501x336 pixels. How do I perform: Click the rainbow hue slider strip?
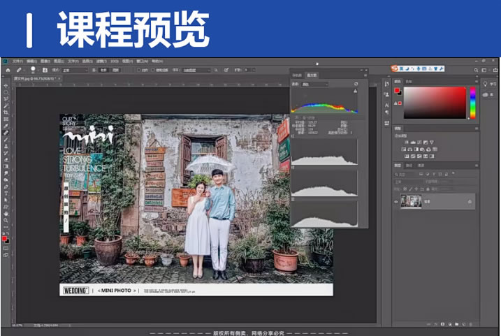473,103
